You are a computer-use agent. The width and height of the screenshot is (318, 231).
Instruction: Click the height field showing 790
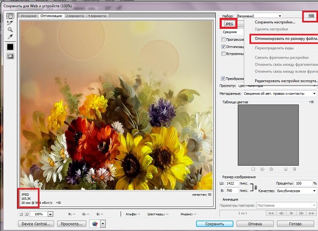(x=232, y=191)
